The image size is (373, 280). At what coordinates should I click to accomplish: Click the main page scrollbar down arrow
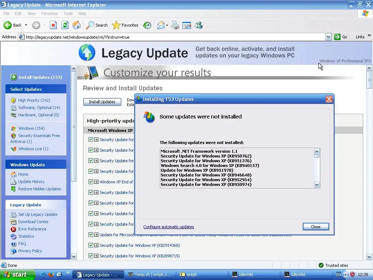369,257
